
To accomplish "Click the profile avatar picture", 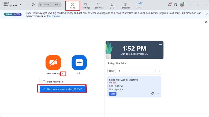I will tap(182, 5).
